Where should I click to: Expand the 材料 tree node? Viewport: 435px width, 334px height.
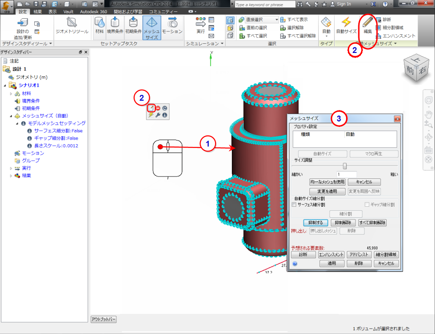coord(11,94)
